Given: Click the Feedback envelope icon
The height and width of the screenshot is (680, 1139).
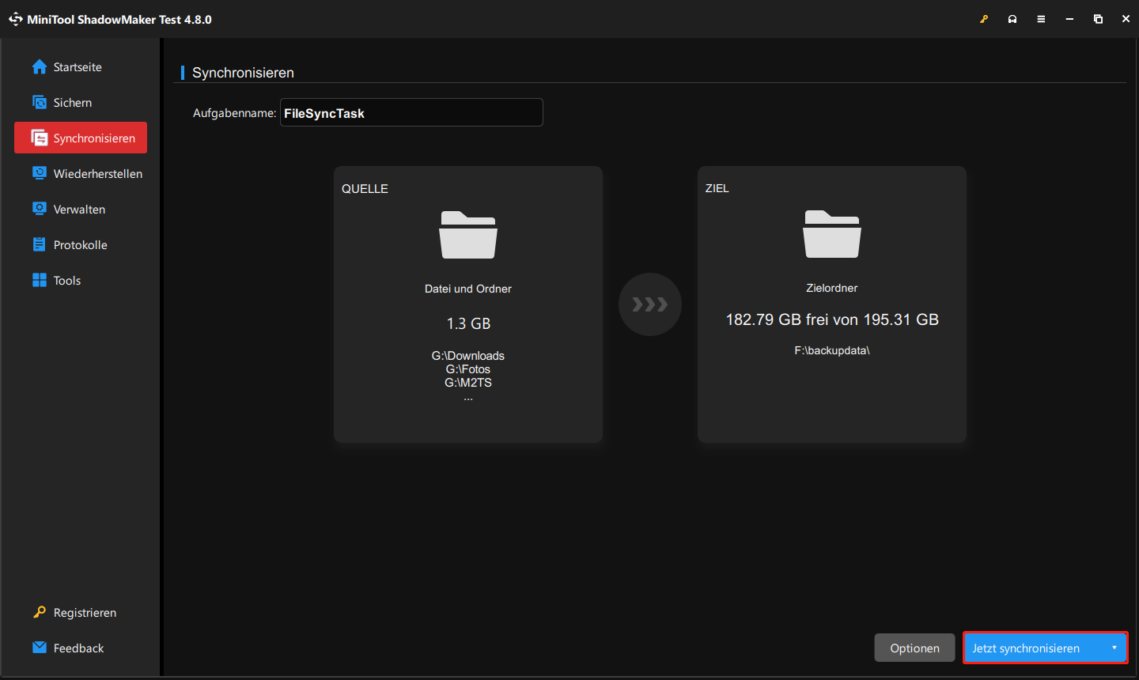Looking at the screenshot, I should [x=40, y=648].
